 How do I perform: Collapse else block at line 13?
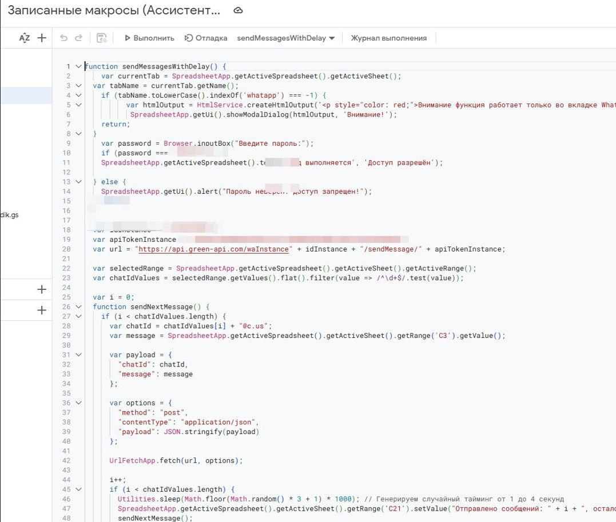coord(78,182)
